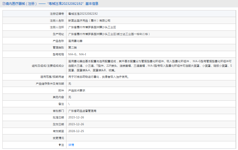Click the 审批部门 row label
Screen dimensions: 238x150
coord(58,111)
